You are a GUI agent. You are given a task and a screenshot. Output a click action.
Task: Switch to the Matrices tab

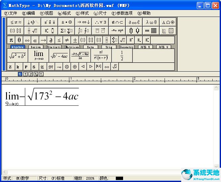(x=72, y=47)
